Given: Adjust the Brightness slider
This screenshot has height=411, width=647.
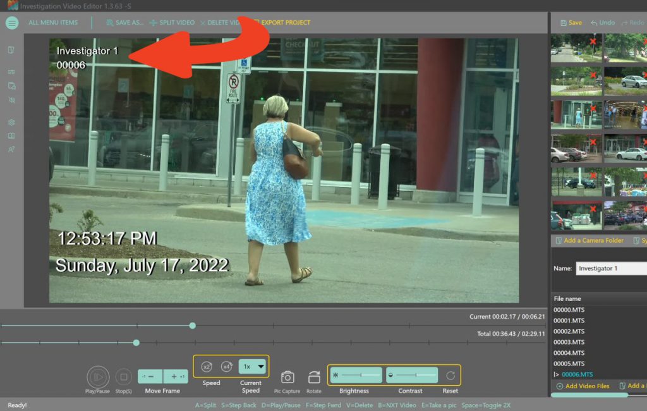Looking at the screenshot, I should (360, 374).
